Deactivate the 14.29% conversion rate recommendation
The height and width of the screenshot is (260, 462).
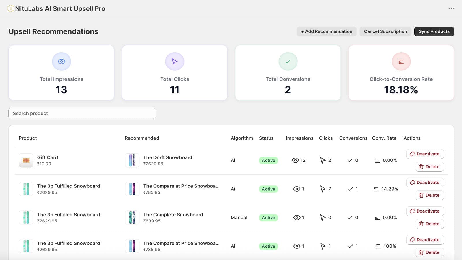425,183
